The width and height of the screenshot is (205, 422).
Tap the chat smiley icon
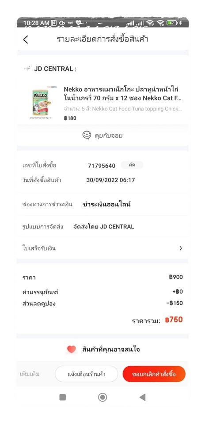(x=87, y=135)
